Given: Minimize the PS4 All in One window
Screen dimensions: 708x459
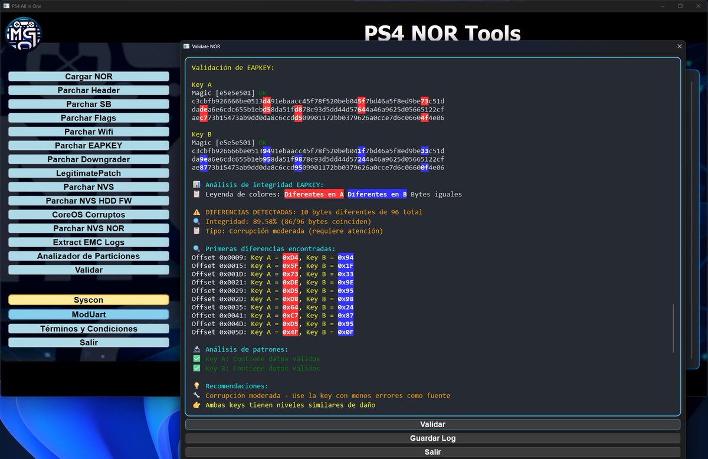Looking at the screenshot, I should (x=662, y=6).
